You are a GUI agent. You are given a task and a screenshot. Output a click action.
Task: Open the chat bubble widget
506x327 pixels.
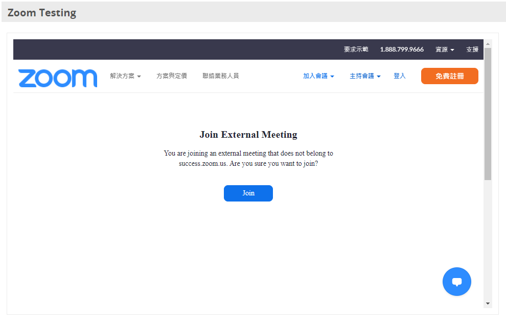pyautogui.click(x=456, y=282)
